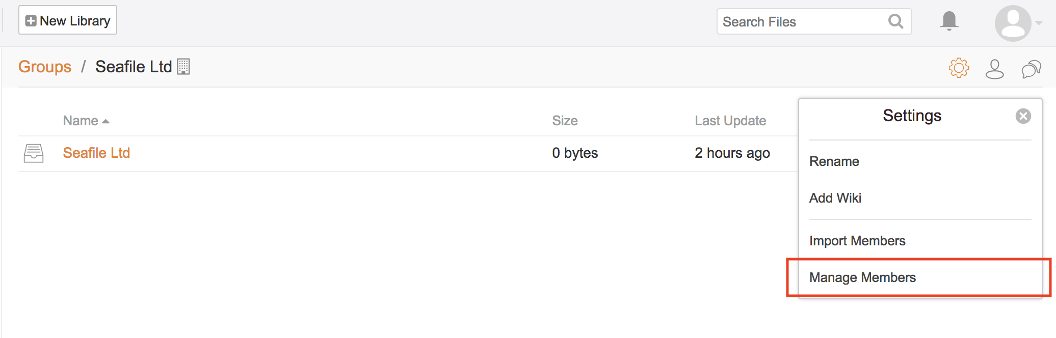The image size is (1056, 338).
Task: Open the Seafile Ltd library link
Action: pyautogui.click(x=96, y=153)
